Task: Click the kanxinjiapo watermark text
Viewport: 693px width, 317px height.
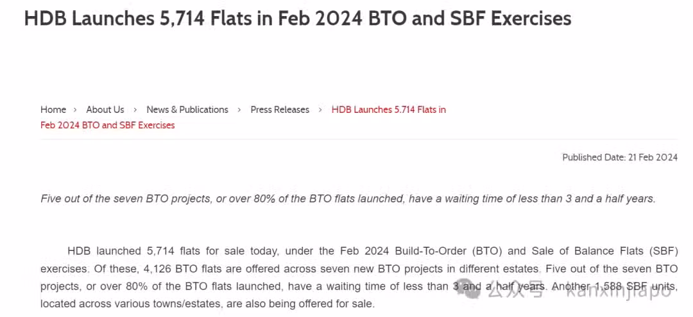Action: tap(619, 292)
